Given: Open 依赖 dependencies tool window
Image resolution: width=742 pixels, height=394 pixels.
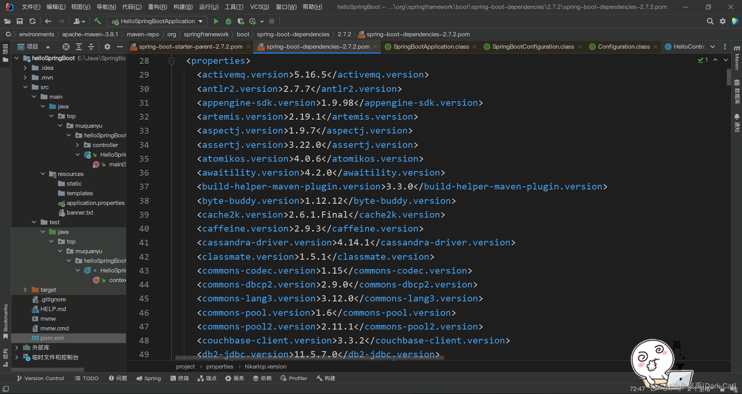Looking at the screenshot, I should pos(262,378).
